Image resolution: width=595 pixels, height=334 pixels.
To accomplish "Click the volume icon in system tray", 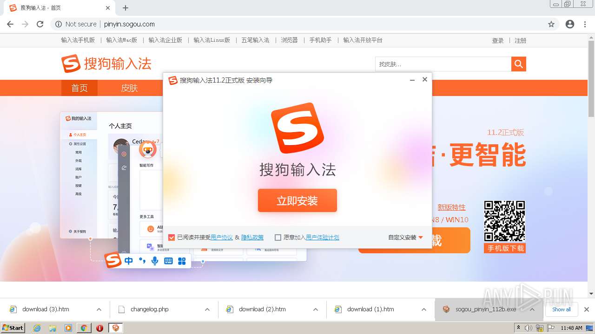I will (x=529, y=328).
